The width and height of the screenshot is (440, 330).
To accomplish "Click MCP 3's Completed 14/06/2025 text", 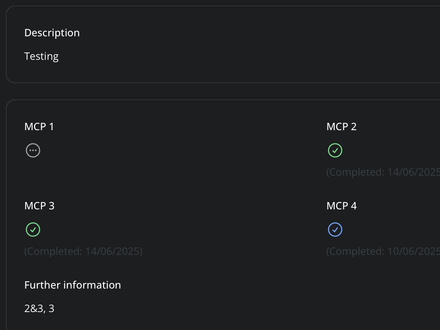I will [83, 252].
